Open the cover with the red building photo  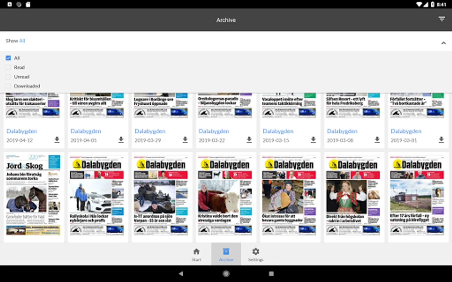tap(417, 195)
